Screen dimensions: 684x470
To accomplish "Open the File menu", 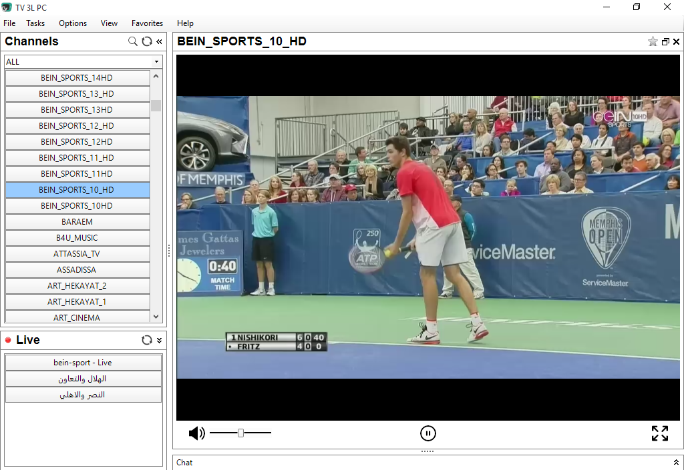I will (x=9, y=23).
